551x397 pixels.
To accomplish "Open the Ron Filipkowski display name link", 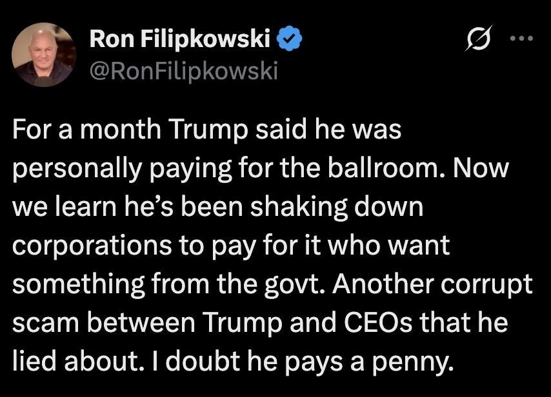I will pyautogui.click(x=179, y=39).
